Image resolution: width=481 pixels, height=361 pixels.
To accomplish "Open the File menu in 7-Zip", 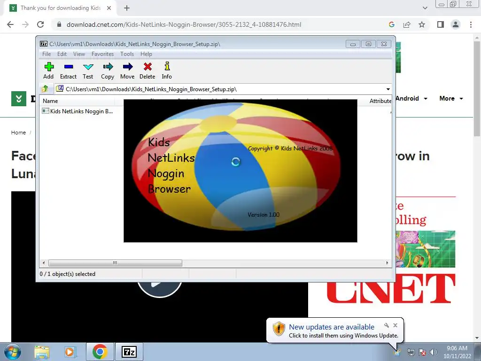I will click(x=47, y=54).
